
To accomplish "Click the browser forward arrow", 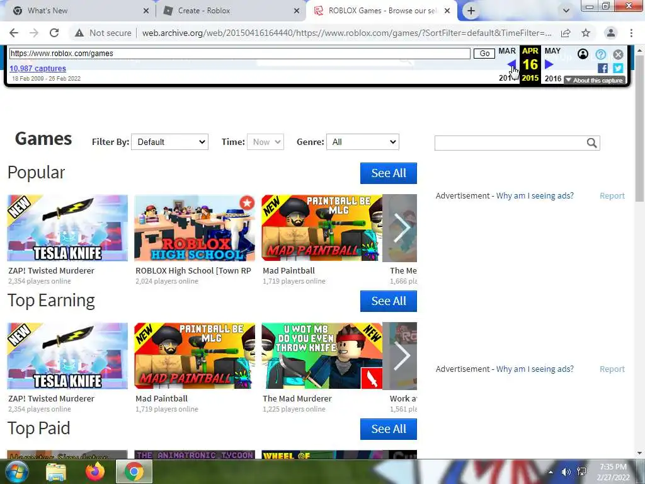I will tap(34, 33).
